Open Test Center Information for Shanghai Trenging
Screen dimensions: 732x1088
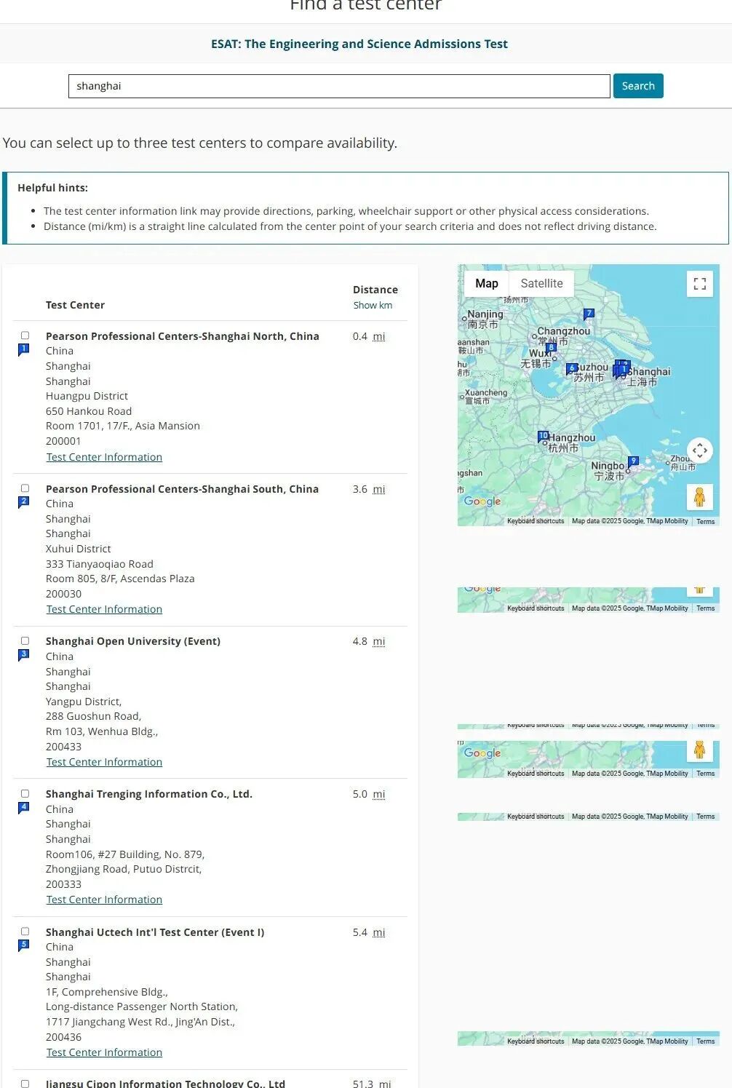104,900
